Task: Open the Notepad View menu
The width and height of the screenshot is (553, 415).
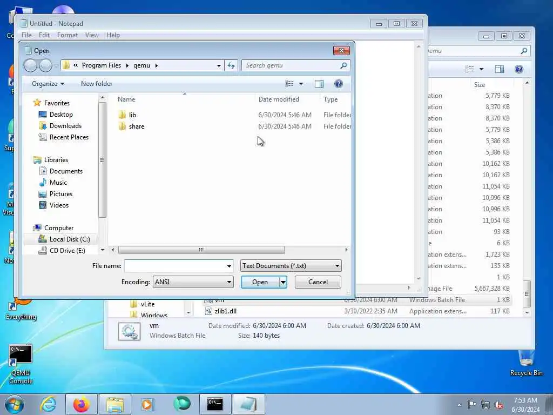Action: (92, 35)
